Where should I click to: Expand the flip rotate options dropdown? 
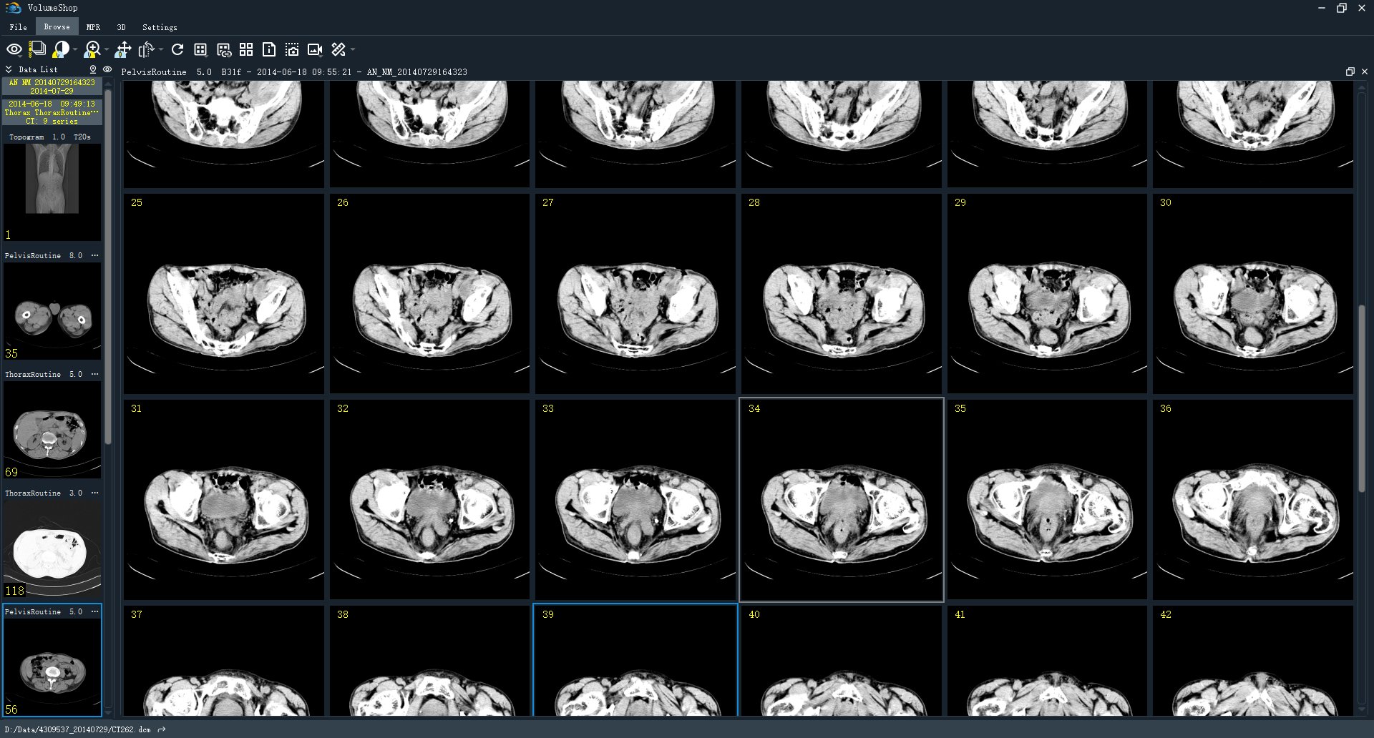pyautogui.click(x=161, y=49)
